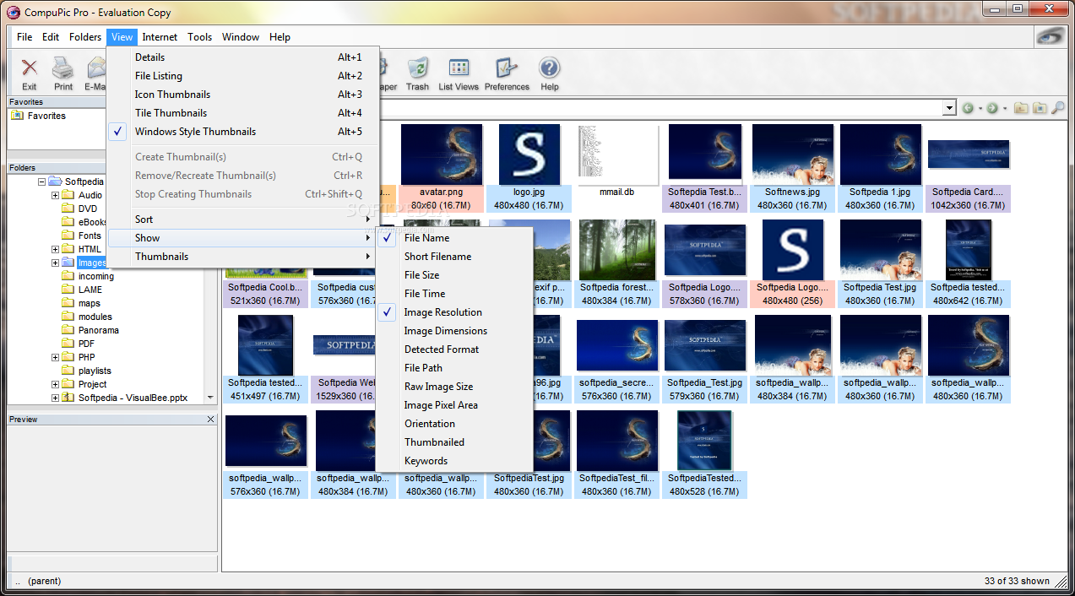Click the parent folder icon

[x=1021, y=108]
